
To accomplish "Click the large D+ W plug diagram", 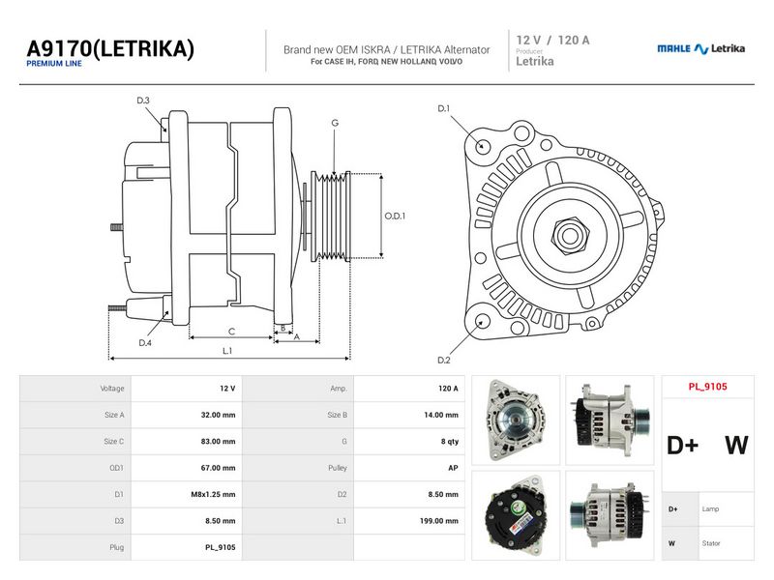I will 707,445.
